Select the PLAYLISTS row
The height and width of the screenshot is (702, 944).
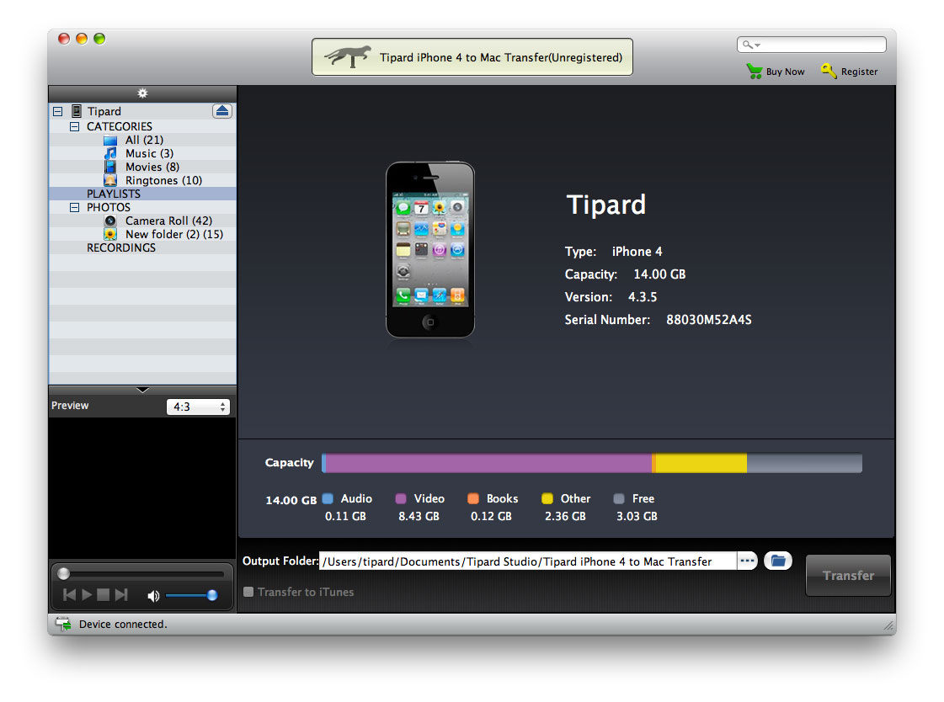click(142, 194)
